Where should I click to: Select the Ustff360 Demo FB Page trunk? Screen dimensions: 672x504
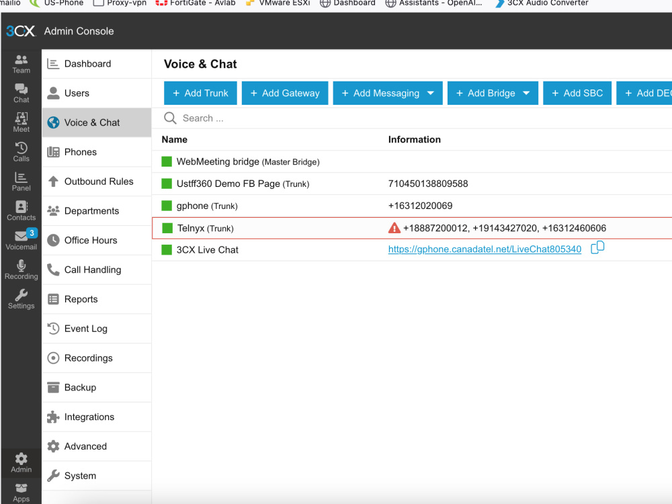pyautogui.click(x=243, y=184)
